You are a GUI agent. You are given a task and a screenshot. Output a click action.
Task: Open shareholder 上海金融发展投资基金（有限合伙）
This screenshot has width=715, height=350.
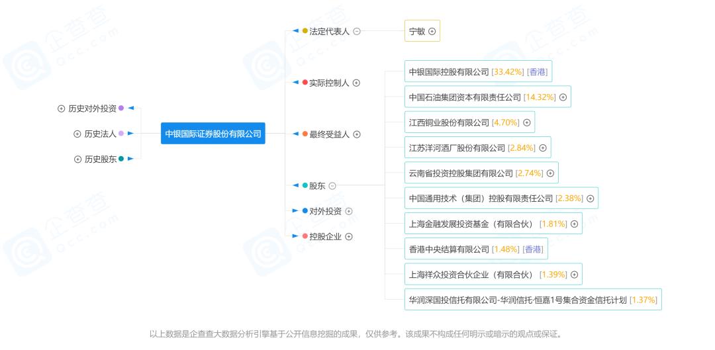(493, 224)
